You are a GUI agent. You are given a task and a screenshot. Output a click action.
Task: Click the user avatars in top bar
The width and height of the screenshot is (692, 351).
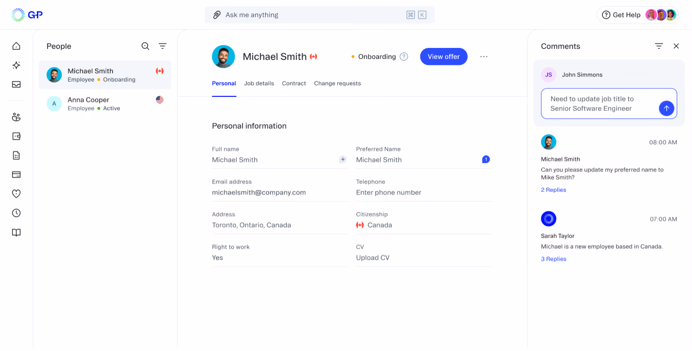661,15
